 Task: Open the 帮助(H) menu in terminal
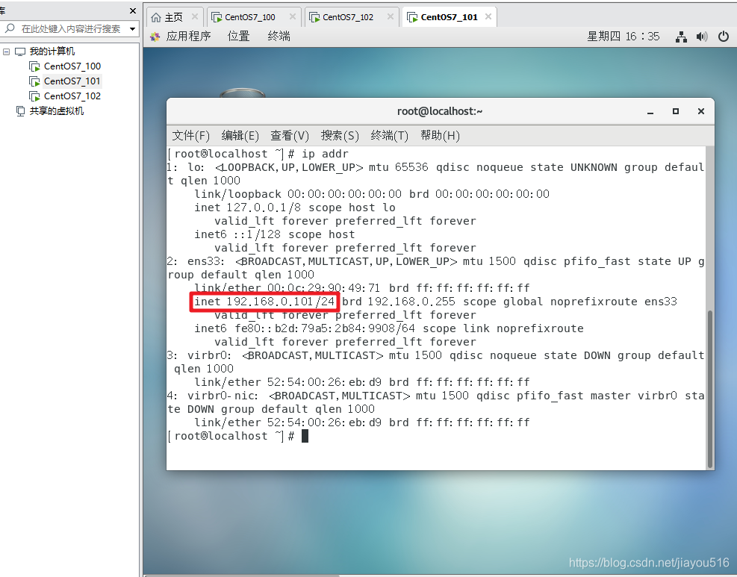pos(440,136)
